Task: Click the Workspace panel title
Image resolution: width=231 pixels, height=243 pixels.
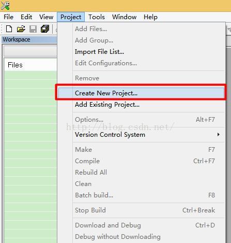Action: [x=17, y=39]
